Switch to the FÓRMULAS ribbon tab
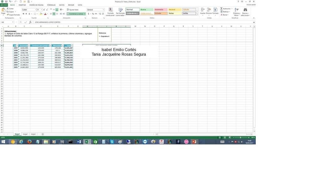 (51, 5)
